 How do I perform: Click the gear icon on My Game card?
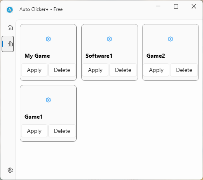[48, 39]
